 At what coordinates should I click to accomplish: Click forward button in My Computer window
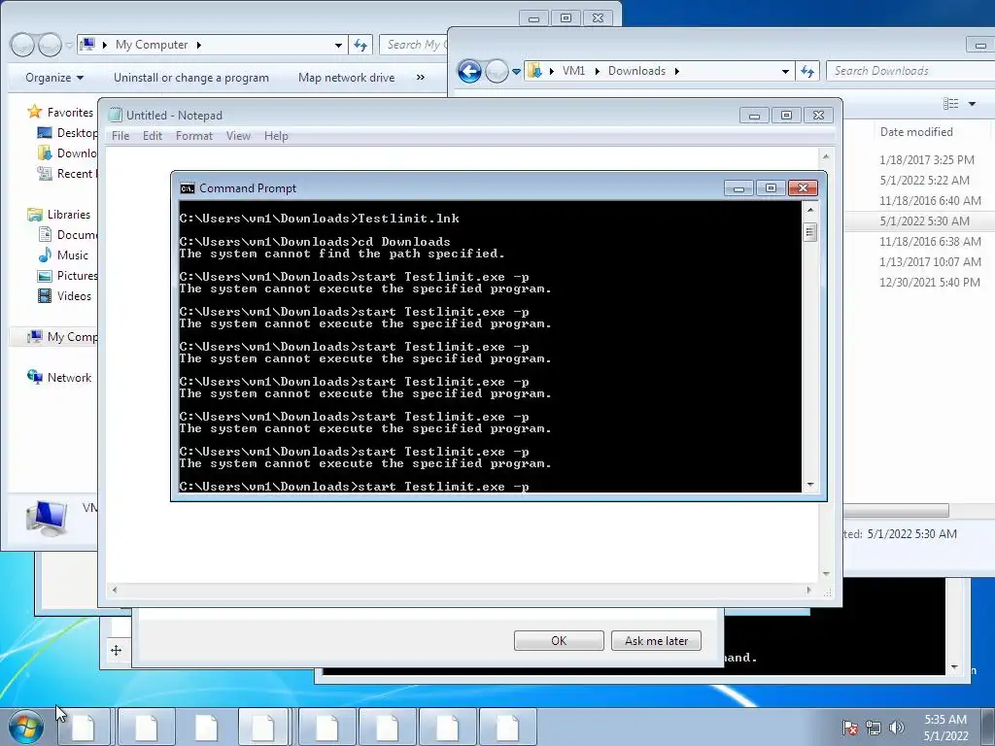(x=51, y=45)
